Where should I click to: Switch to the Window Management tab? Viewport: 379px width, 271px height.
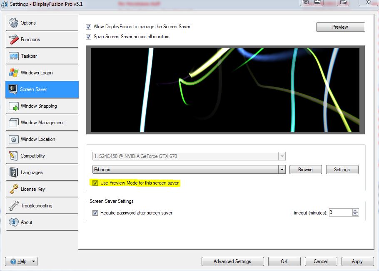[42, 123]
